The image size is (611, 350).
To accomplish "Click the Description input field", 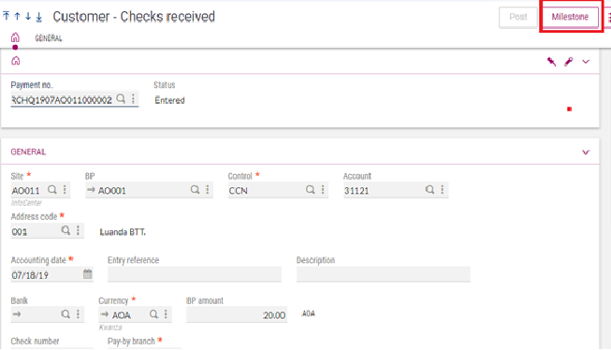I will tap(383, 274).
